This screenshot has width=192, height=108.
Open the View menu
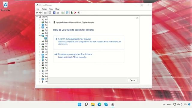click(x=51, y=9)
